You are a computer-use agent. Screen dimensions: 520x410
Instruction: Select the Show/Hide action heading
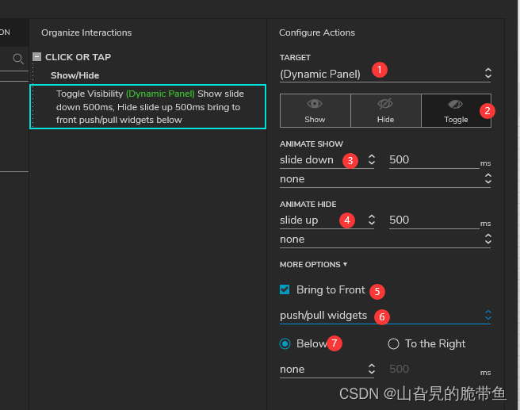pyautogui.click(x=75, y=75)
